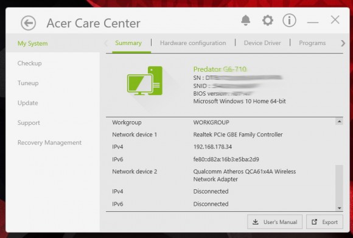Click scrollbar up arrow
The image size is (353, 238).
339,122
